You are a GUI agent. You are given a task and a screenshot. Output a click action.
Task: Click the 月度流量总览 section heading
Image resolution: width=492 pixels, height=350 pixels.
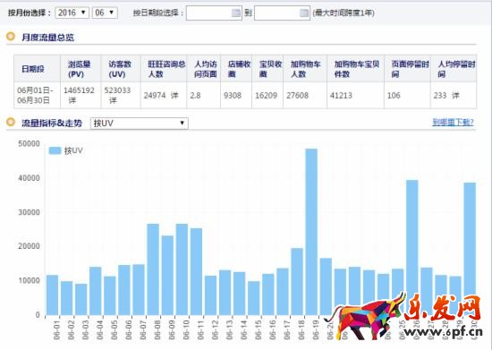[47, 38]
